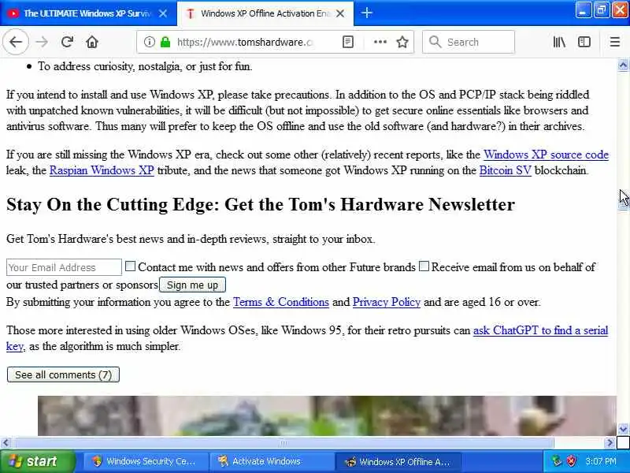This screenshot has height=473, width=630.
Task: Switch to The ULTIMATE Windows XP tab
Action: [87, 13]
